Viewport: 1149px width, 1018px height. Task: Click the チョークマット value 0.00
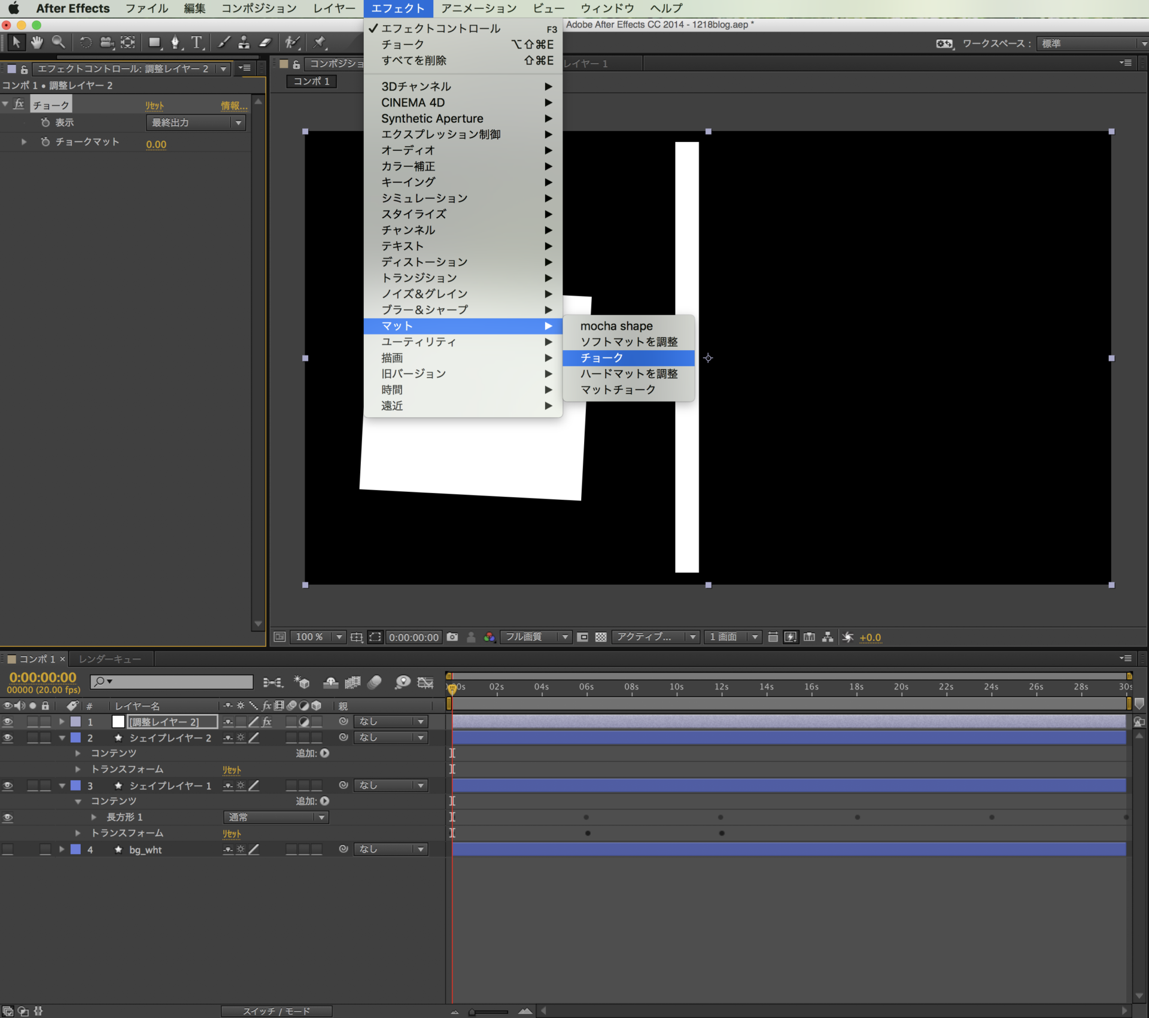(x=156, y=144)
